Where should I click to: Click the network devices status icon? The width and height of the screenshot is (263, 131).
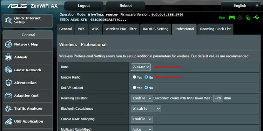coord(248,17)
